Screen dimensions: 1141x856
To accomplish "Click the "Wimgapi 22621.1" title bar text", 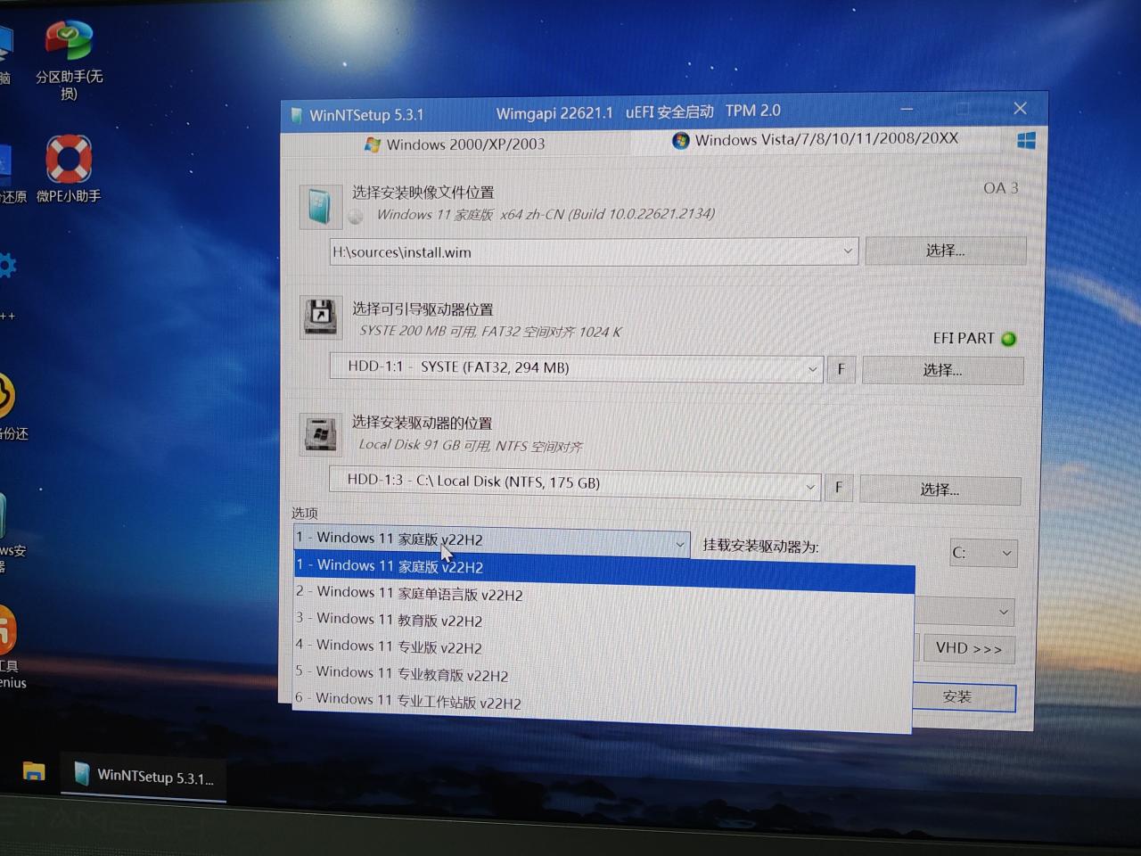I will pyautogui.click(x=554, y=113).
